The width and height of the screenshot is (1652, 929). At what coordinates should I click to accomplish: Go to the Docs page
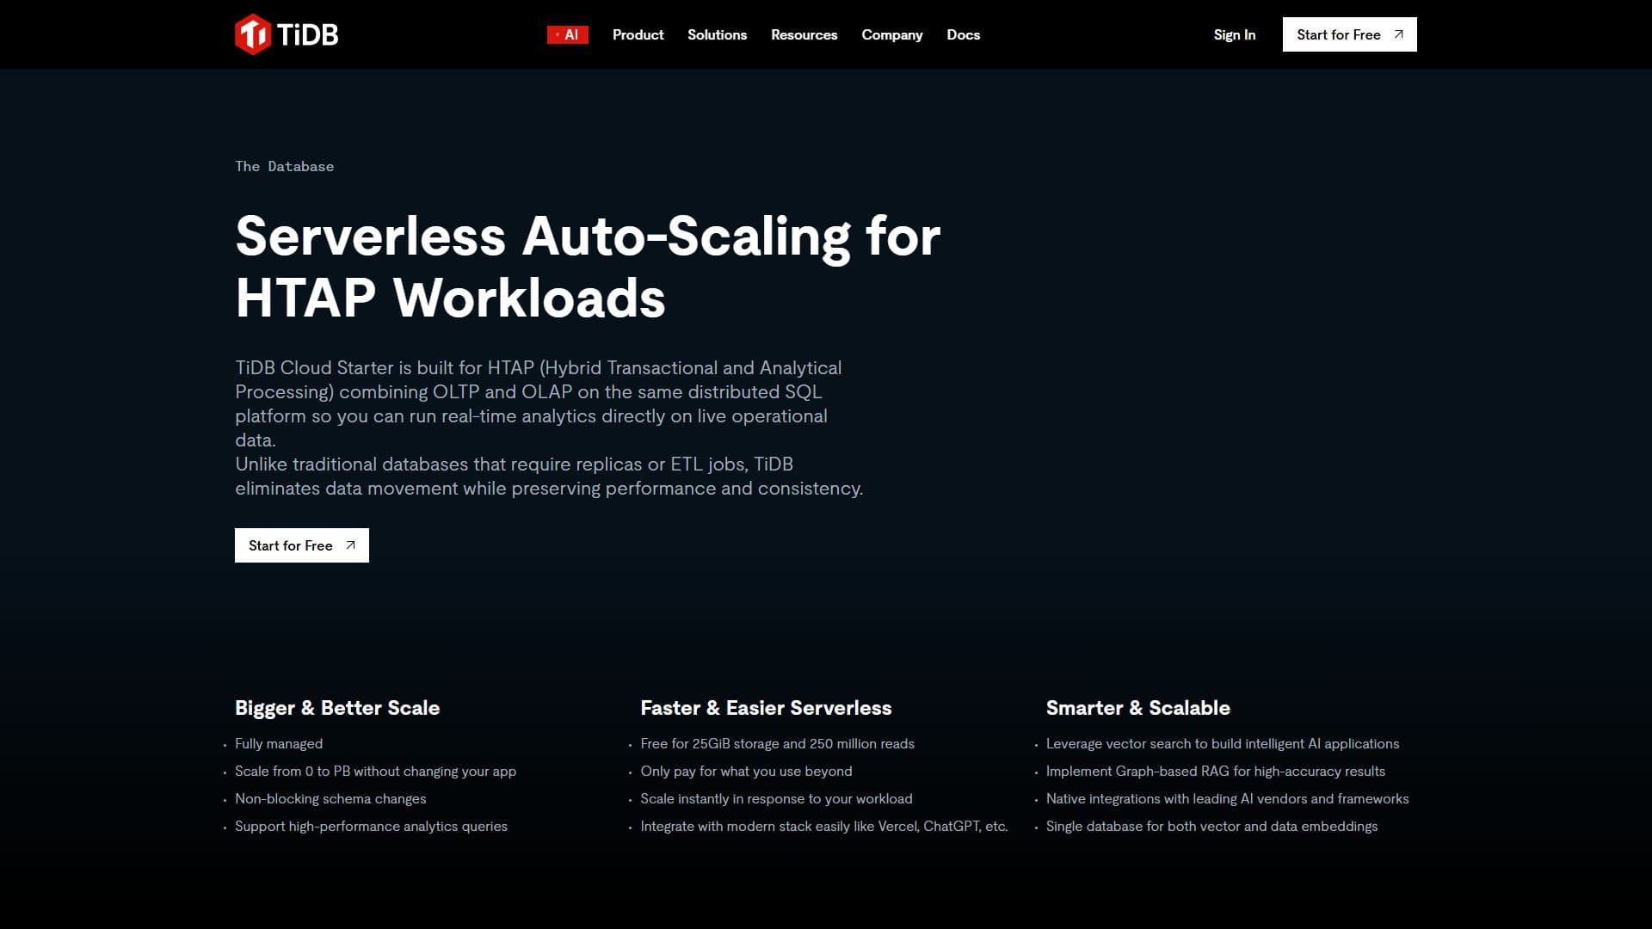[963, 34]
